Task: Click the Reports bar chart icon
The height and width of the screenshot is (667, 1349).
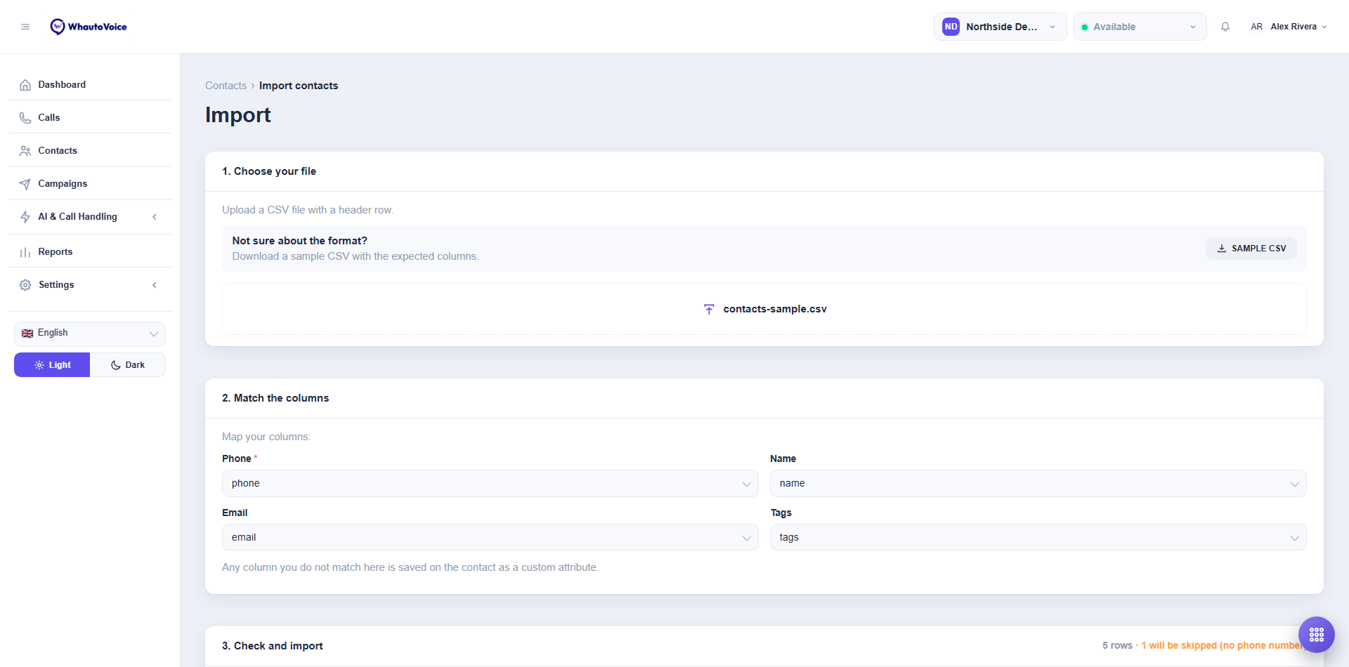Action: (x=25, y=252)
